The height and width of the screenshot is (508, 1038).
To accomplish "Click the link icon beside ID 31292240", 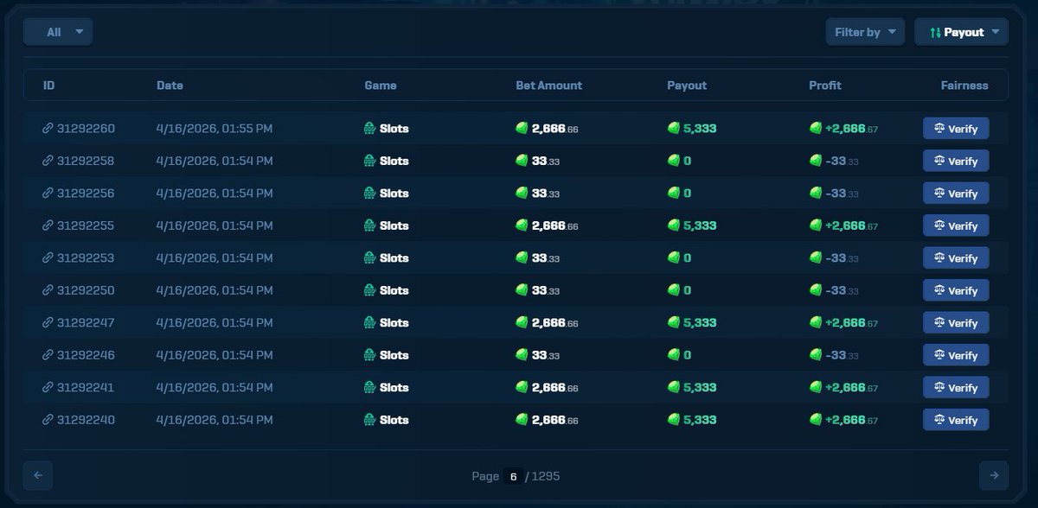I will click(x=48, y=420).
